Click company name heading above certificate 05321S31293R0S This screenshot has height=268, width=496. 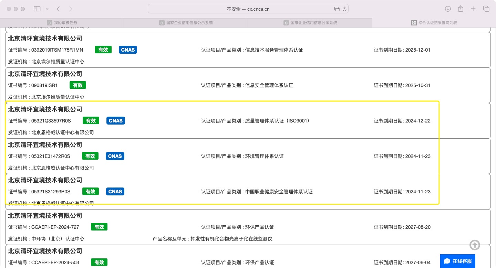(45, 180)
